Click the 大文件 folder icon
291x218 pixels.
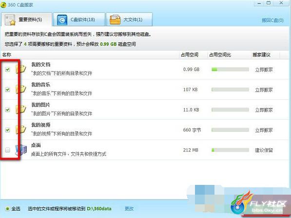[x=115, y=19]
